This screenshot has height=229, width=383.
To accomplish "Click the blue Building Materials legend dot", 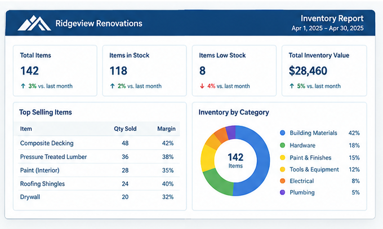I will (282, 133).
